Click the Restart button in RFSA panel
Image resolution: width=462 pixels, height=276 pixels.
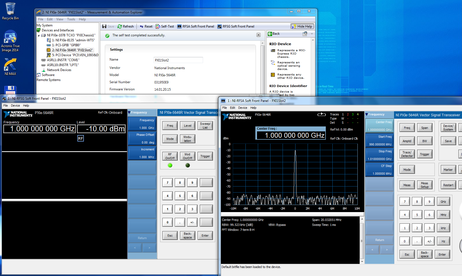click(448, 185)
